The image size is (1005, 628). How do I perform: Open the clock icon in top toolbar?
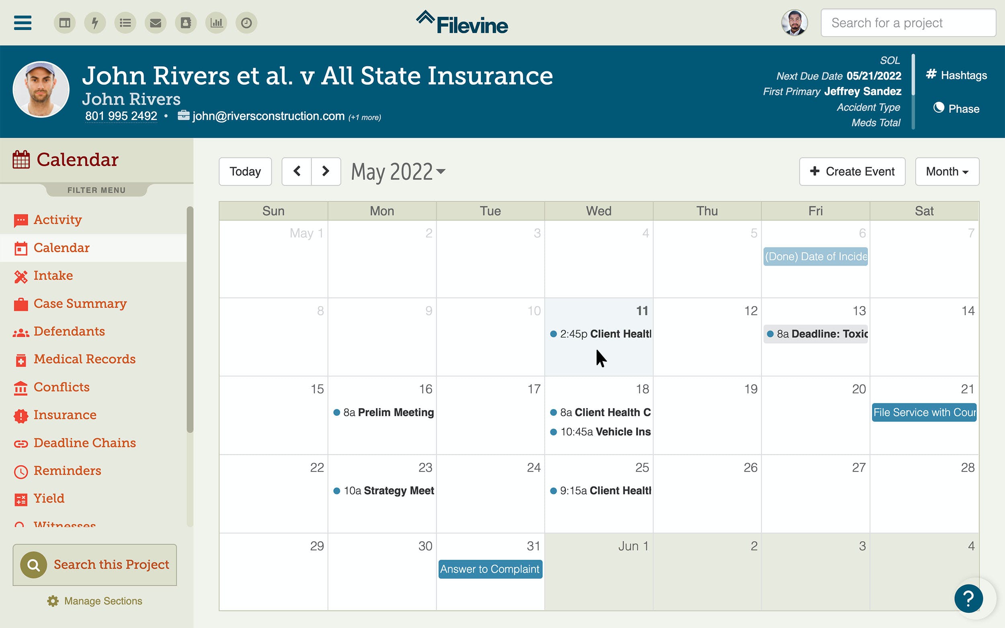click(246, 23)
